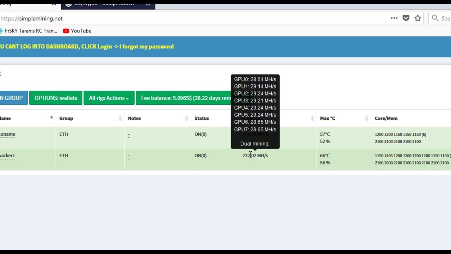Screen dimensions: 451x254
Task: Click the browser search field
Action: click(x=440, y=18)
